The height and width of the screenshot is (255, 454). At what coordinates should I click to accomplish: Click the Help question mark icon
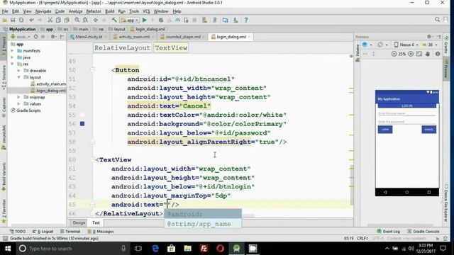point(246,21)
